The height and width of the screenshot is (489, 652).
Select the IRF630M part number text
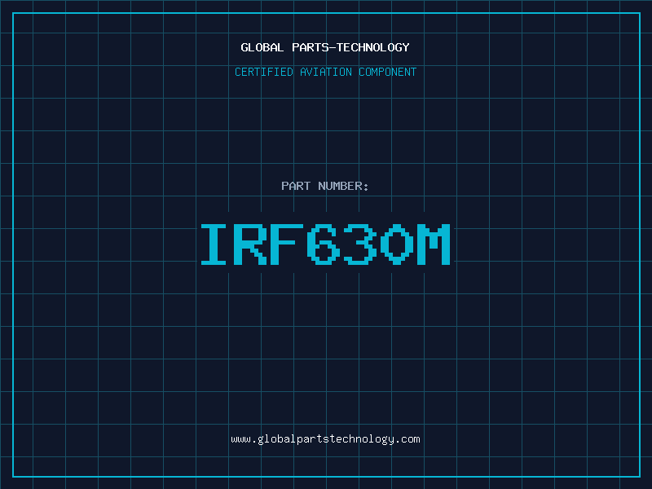point(325,244)
